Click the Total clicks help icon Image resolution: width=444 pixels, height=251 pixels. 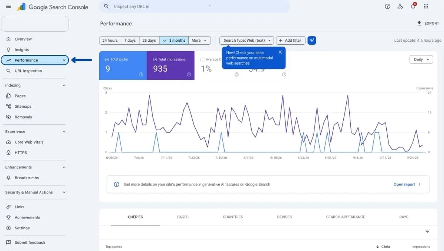click(141, 74)
